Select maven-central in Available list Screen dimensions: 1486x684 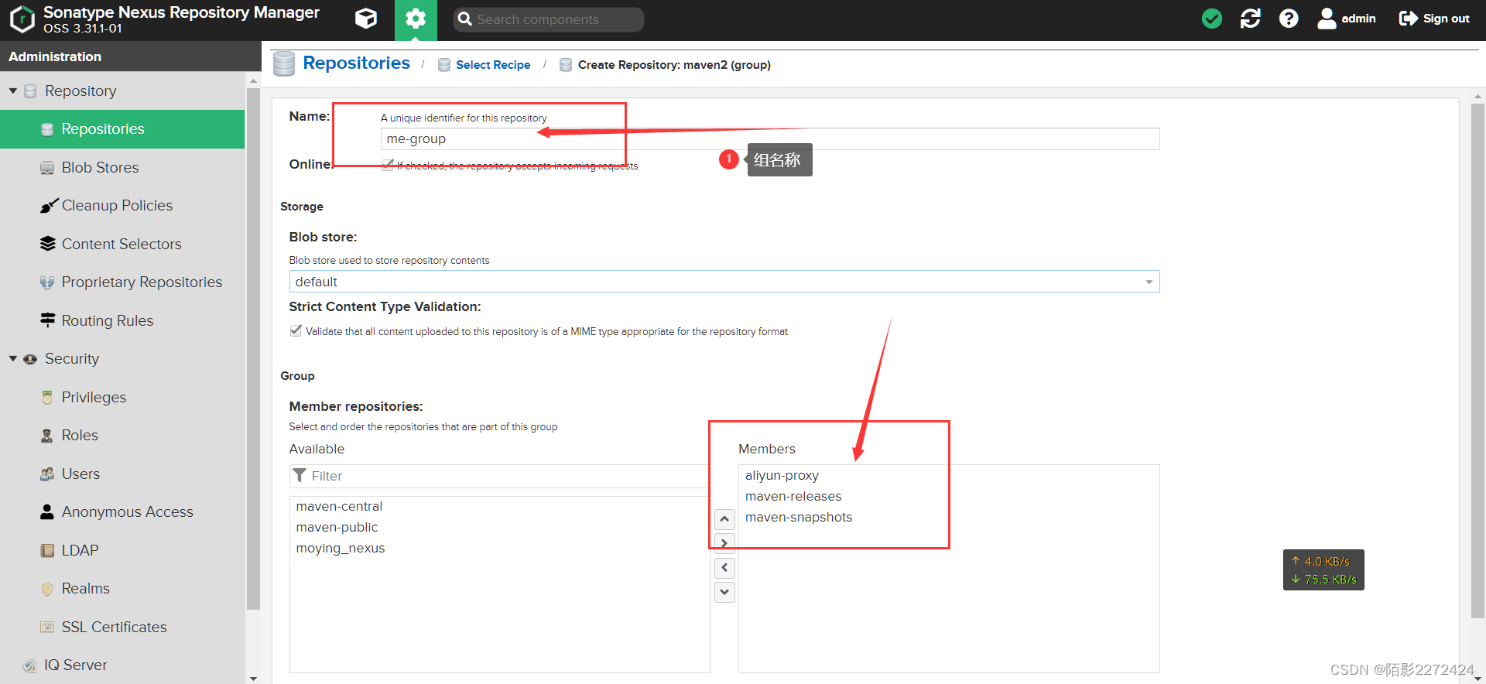(339, 507)
